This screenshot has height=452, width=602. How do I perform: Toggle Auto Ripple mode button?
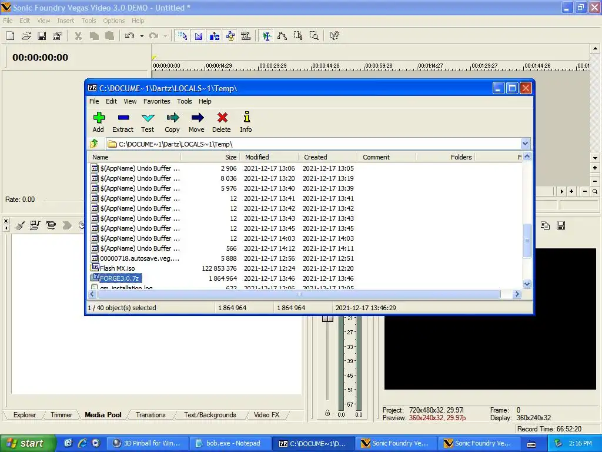pos(214,36)
